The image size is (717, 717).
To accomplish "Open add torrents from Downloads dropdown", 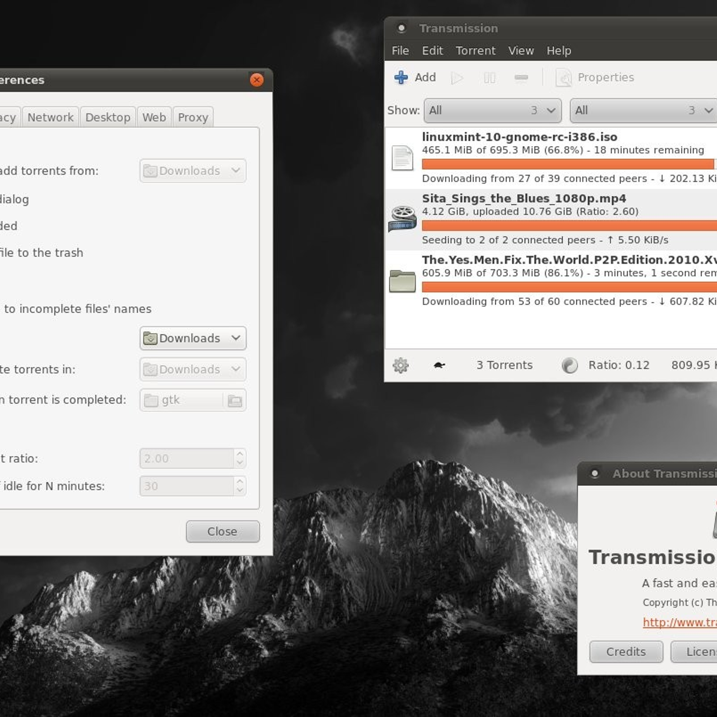I will pos(193,171).
